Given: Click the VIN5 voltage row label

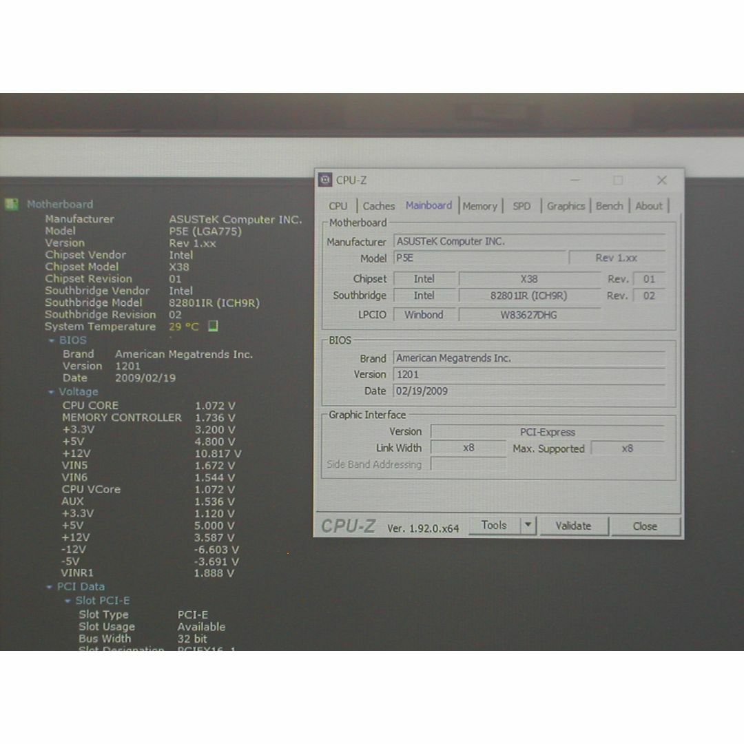Looking at the screenshot, I should (75, 466).
